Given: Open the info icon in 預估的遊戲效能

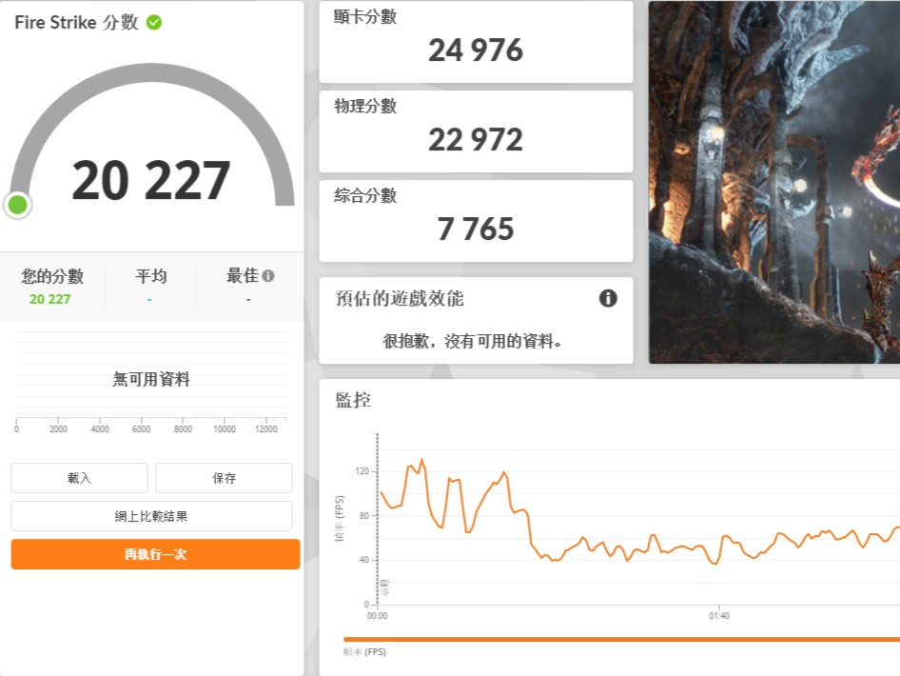Looking at the screenshot, I should tap(608, 298).
